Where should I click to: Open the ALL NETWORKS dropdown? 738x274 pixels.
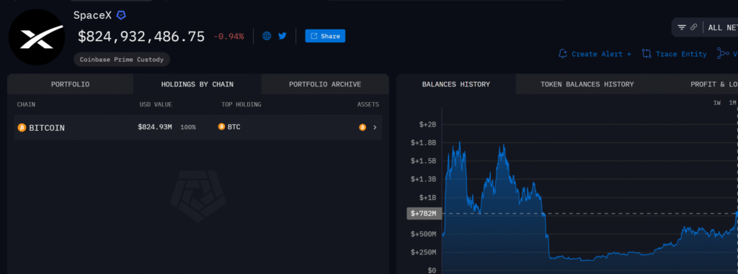[x=722, y=28]
